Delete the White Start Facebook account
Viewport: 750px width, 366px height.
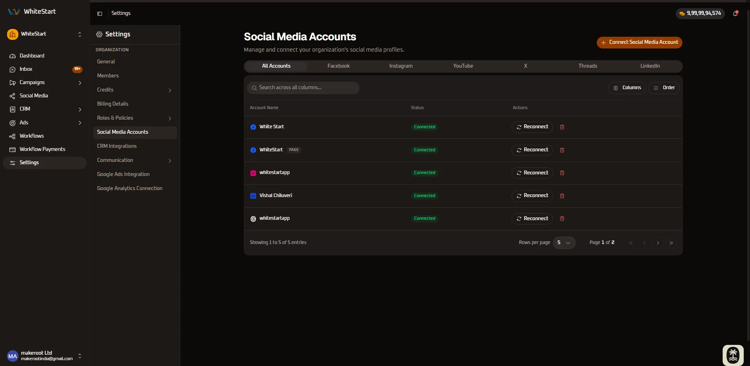pos(562,127)
